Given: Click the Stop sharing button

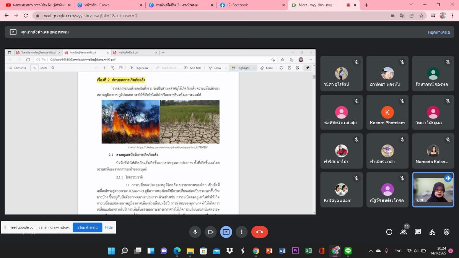Looking at the screenshot, I should [87, 227].
